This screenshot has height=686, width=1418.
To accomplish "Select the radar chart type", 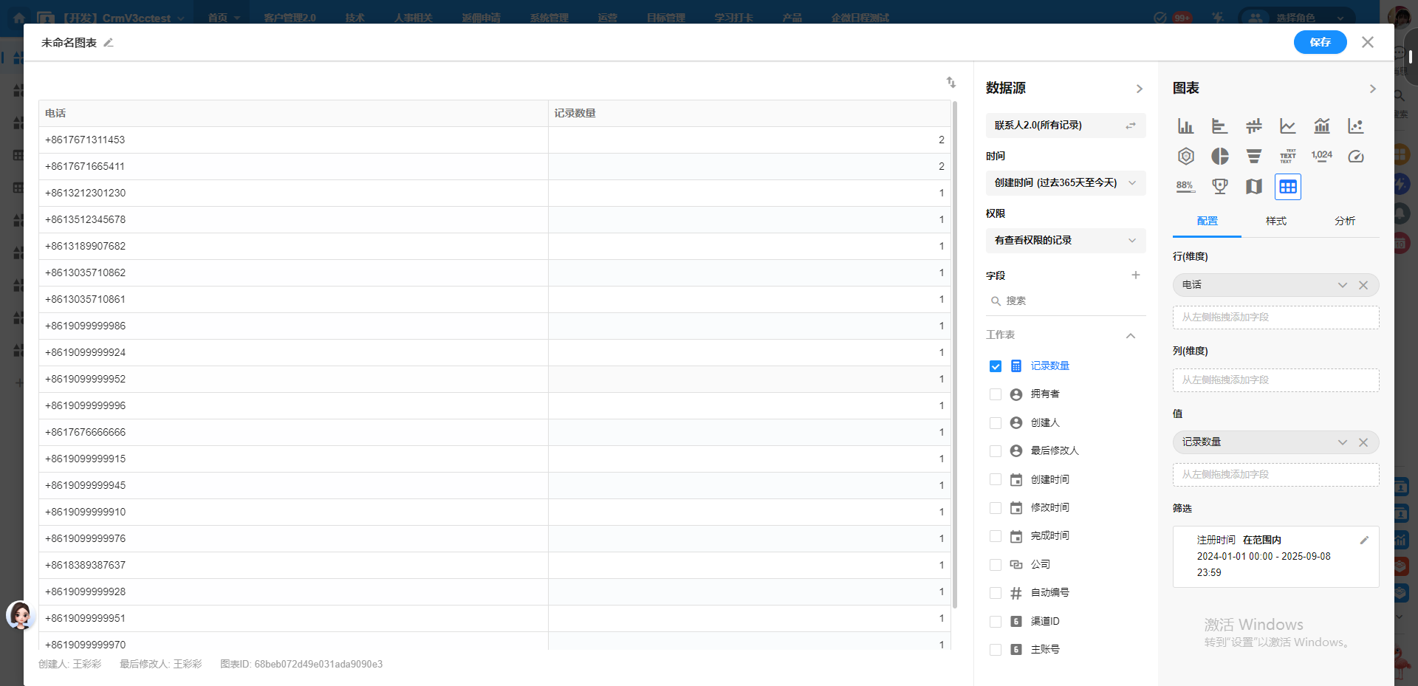I will [x=1185, y=156].
